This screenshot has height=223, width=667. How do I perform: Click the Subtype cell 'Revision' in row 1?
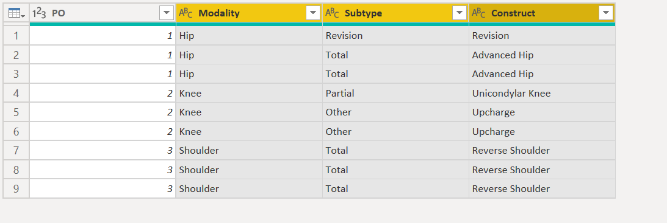395,36
